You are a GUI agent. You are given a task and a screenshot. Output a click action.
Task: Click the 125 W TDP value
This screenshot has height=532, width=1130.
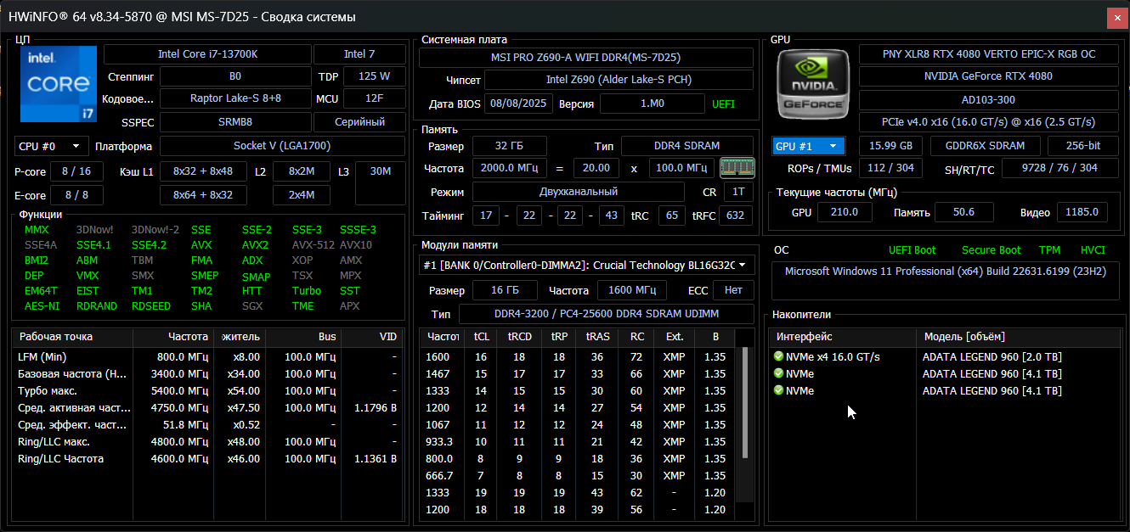pyautogui.click(x=374, y=76)
